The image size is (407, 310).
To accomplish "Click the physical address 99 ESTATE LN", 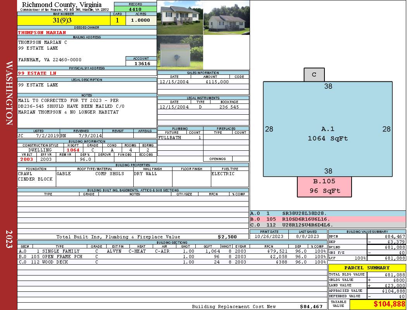I will click(37, 73).
